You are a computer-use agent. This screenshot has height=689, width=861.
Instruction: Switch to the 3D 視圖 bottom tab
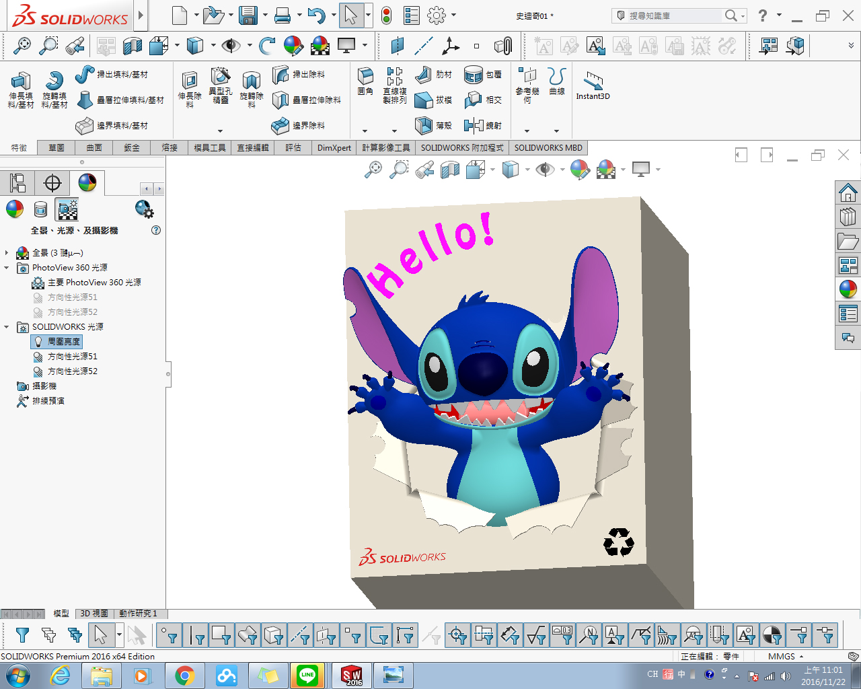click(x=94, y=614)
